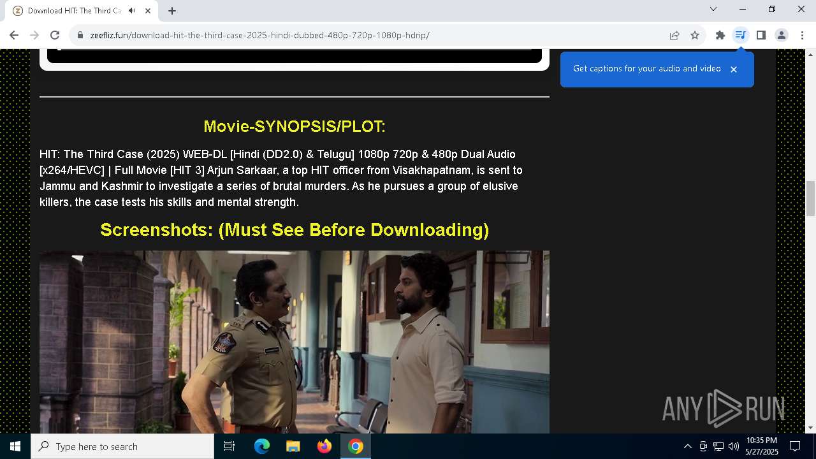Show hidden system tray icons

[687, 446]
